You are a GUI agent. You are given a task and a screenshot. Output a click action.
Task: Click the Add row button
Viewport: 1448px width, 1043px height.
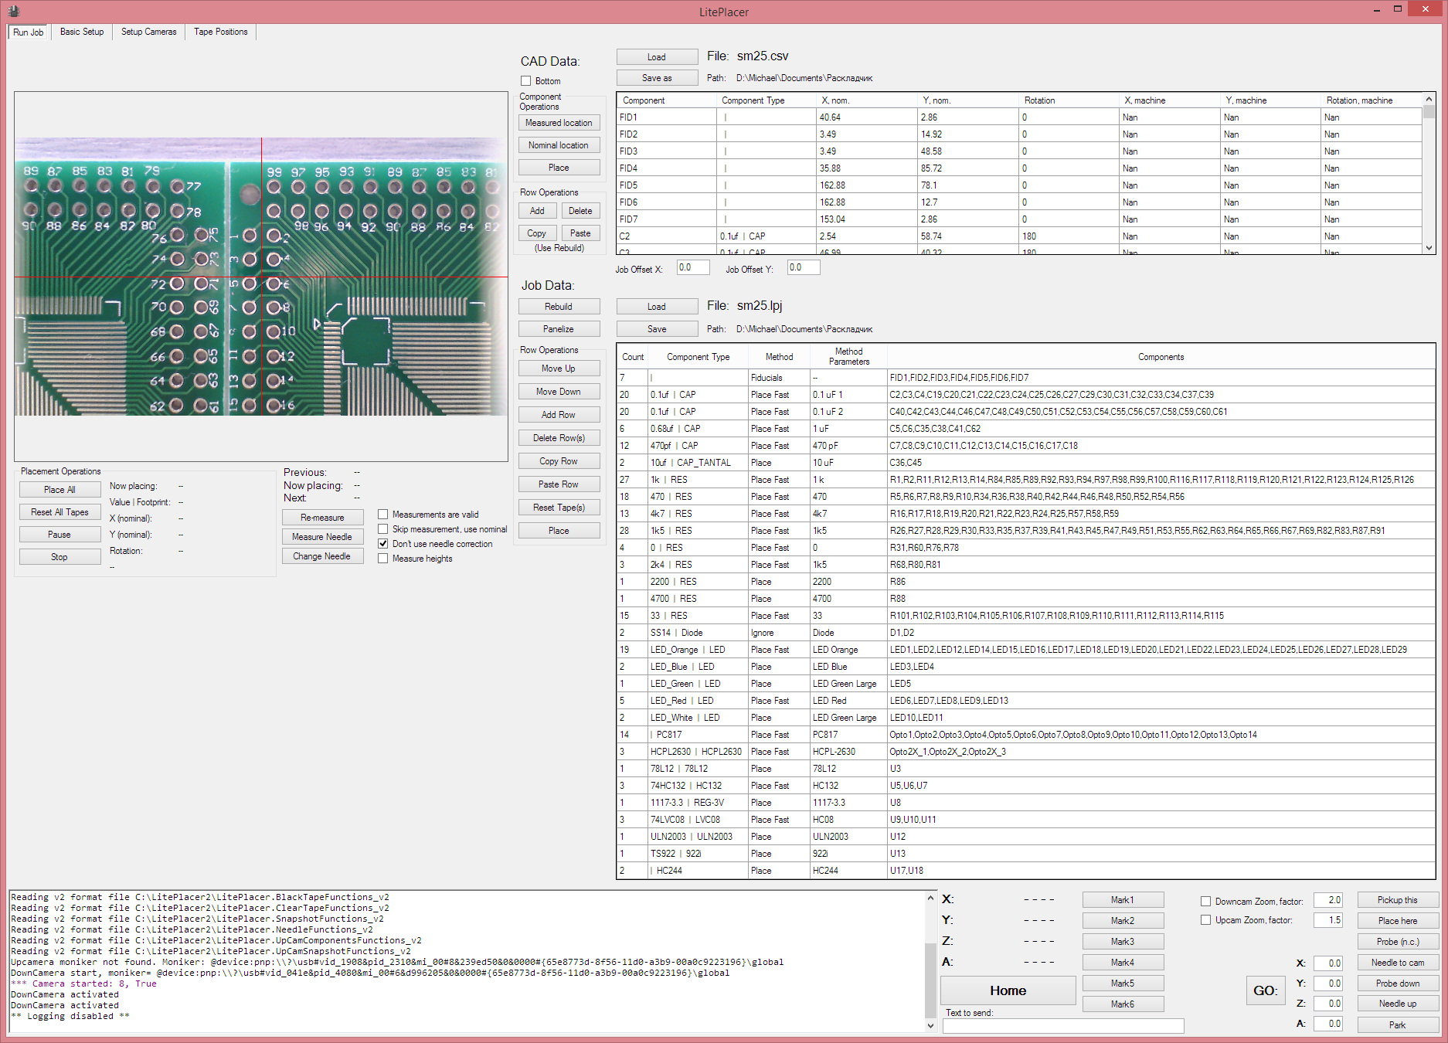[537, 211]
